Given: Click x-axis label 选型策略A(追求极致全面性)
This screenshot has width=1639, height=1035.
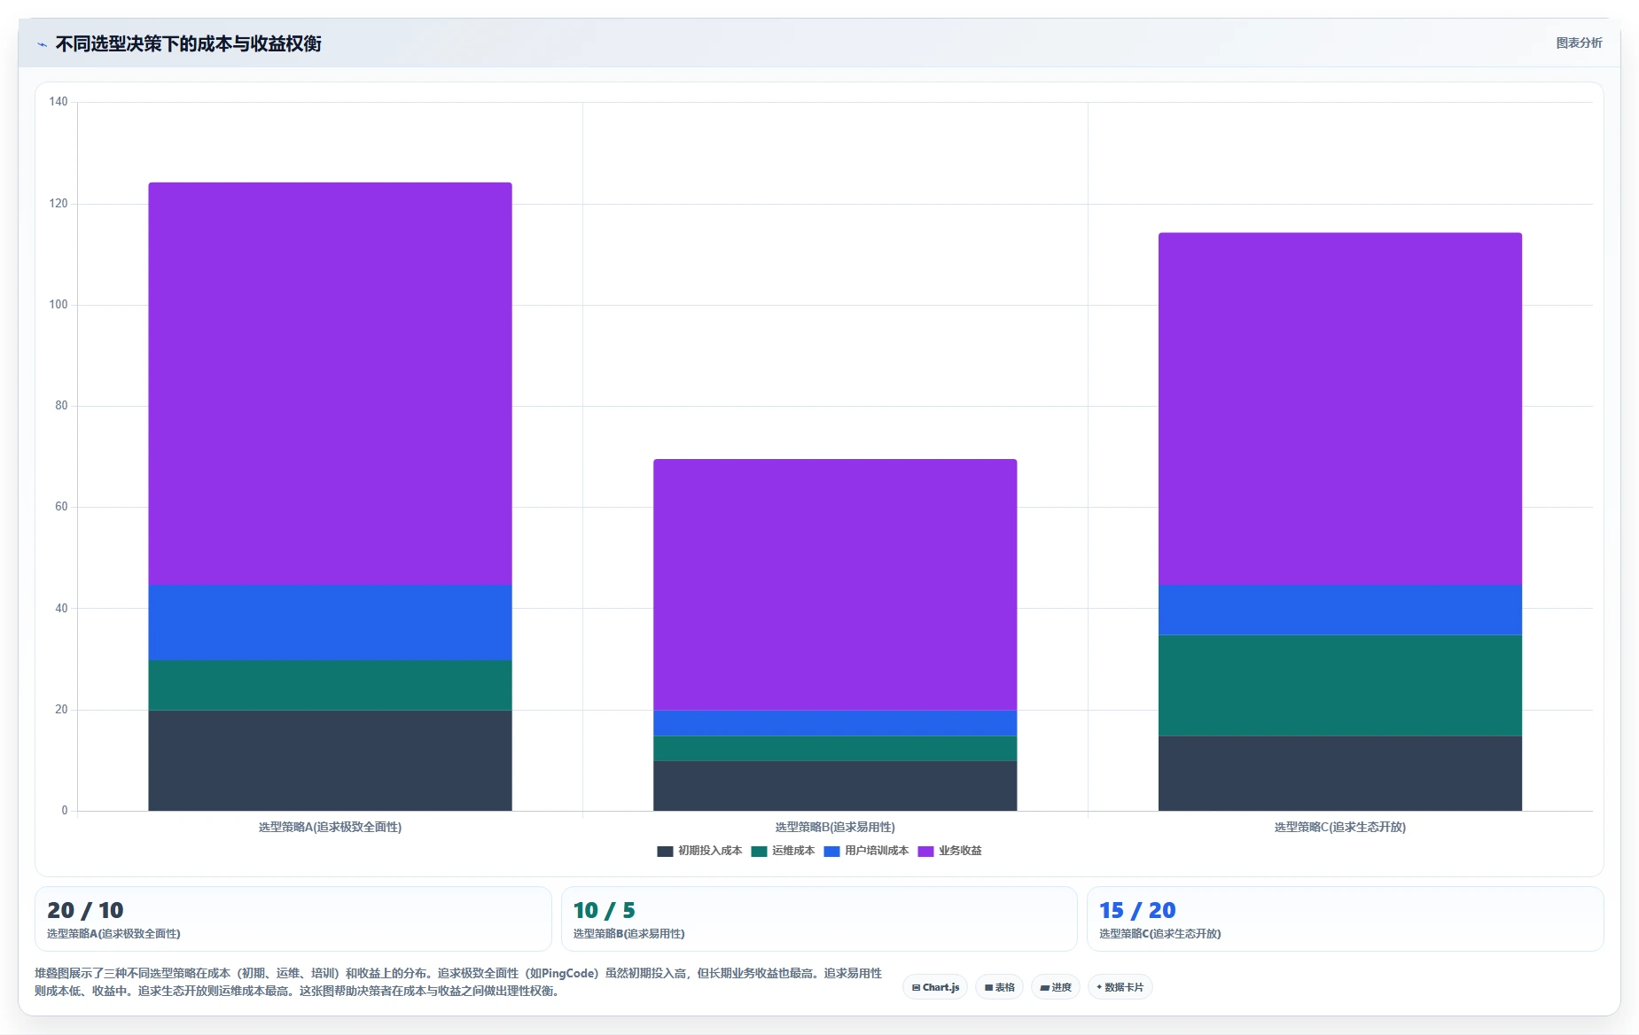Looking at the screenshot, I should click(x=330, y=827).
